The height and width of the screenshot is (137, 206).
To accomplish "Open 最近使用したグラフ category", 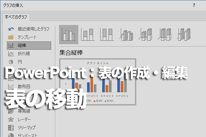I will (x=29, y=29).
